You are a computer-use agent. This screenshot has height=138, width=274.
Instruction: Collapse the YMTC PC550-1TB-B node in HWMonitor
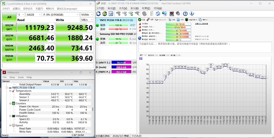[x=7, y=88]
